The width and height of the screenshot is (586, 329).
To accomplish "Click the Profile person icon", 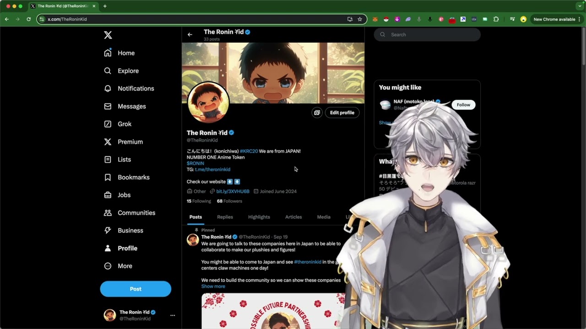I will [108, 248].
